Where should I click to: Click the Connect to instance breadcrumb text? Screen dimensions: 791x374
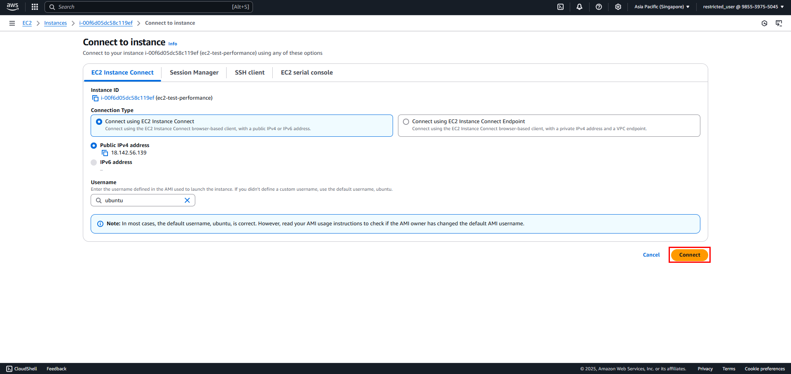170,23
